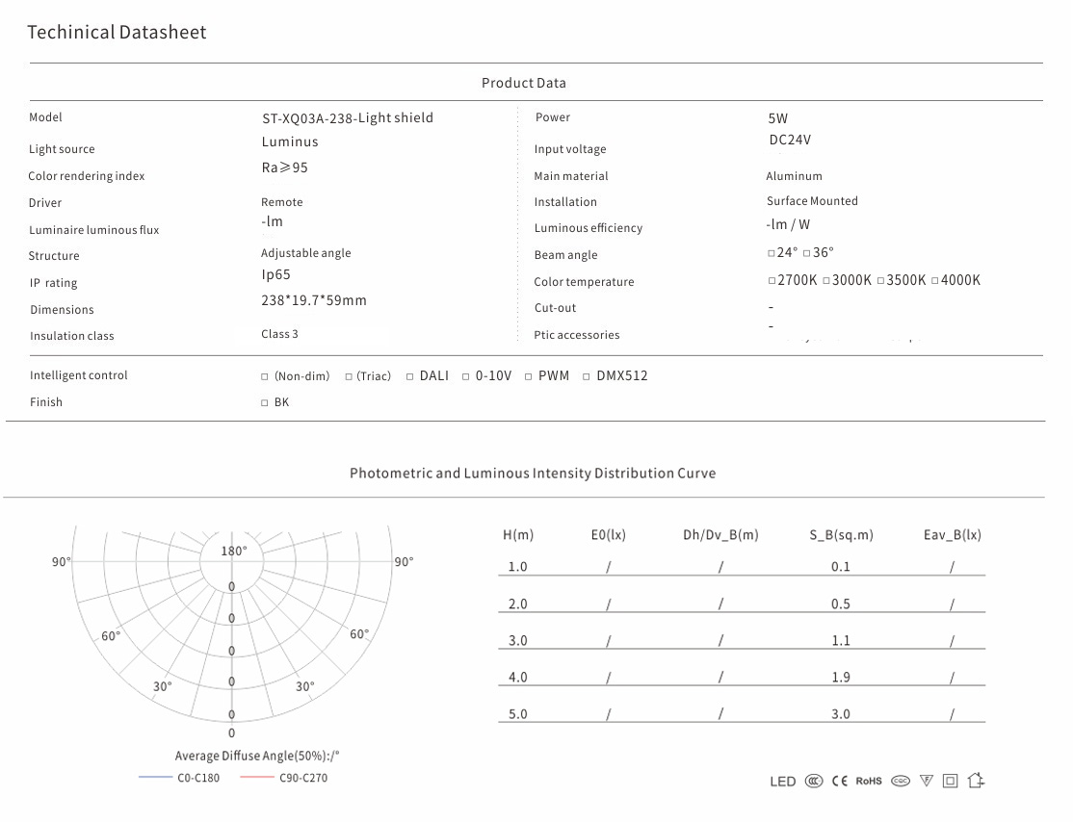Click the model name ST-XQ03A-238-Light shield

348,118
